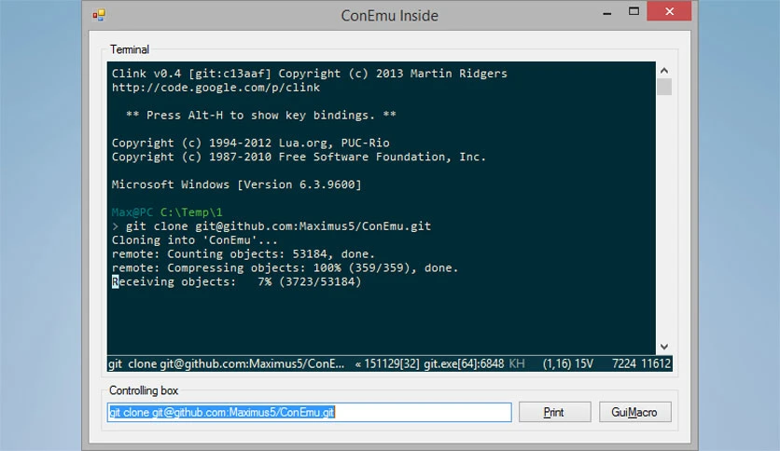Click the typed 'git clone git@github.com:Maximus5/ConEmu.git' terminal command

pos(278,226)
